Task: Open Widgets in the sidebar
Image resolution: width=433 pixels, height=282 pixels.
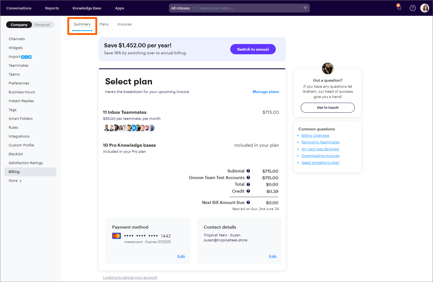Action: (16, 48)
